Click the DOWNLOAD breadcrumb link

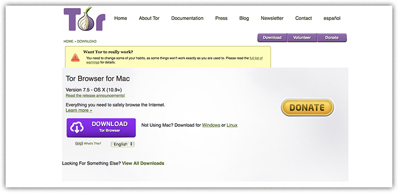[87, 41]
